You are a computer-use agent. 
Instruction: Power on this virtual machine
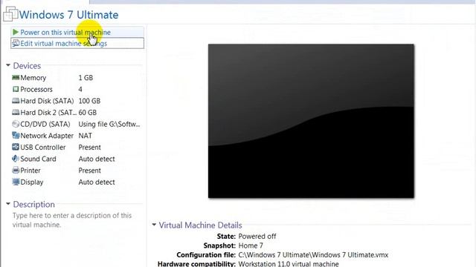(77, 32)
